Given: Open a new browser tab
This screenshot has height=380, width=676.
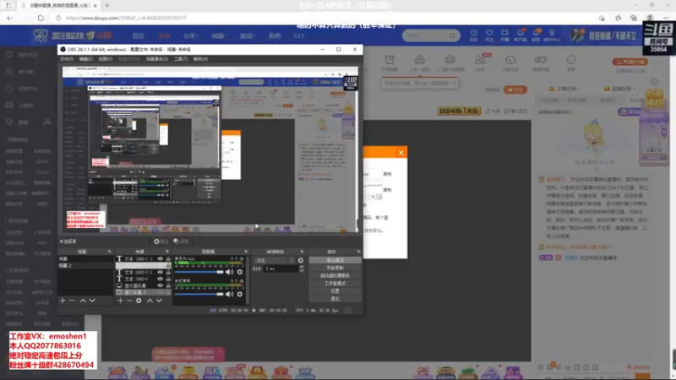Looking at the screenshot, I should (107, 6).
